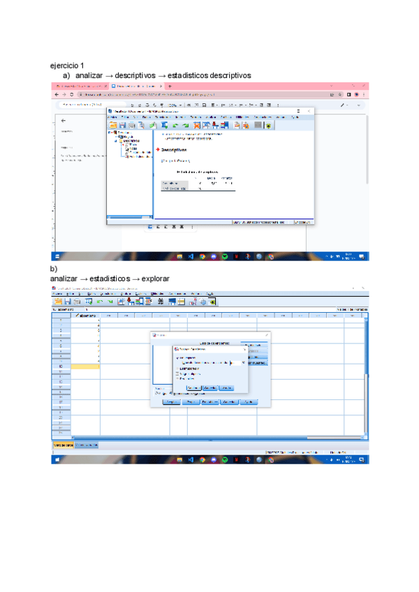Print icon in SPSS output viewer toolbar
The width and height of the screenshot is (419, 592).
coord(131,126)
